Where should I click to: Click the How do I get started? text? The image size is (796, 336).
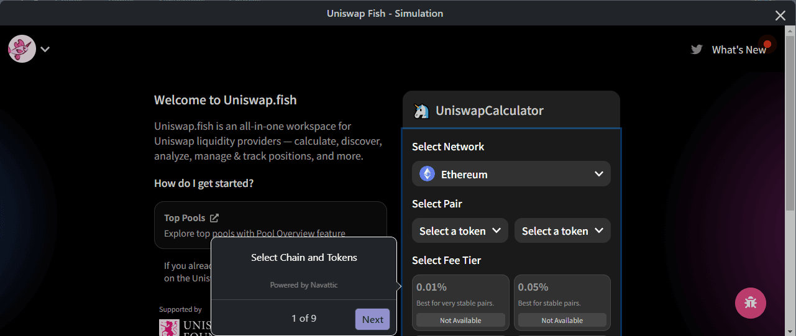tap(204, 183)
